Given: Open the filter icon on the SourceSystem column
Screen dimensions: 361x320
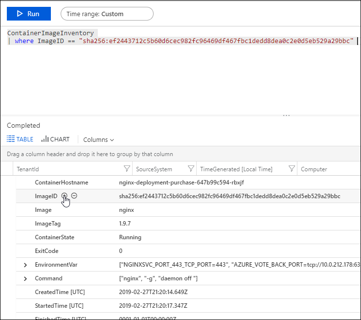Looking at the screenshot, I should click(x=191, y=169).
